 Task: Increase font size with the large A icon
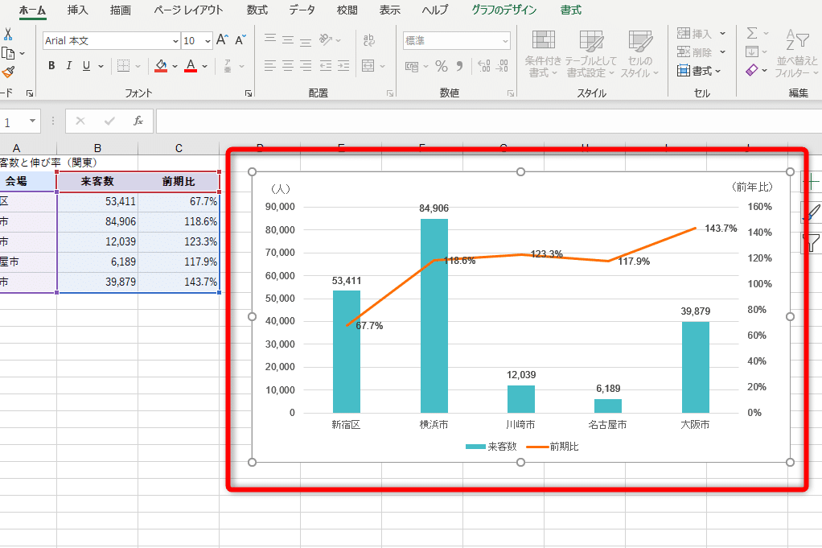click(223, 40)
